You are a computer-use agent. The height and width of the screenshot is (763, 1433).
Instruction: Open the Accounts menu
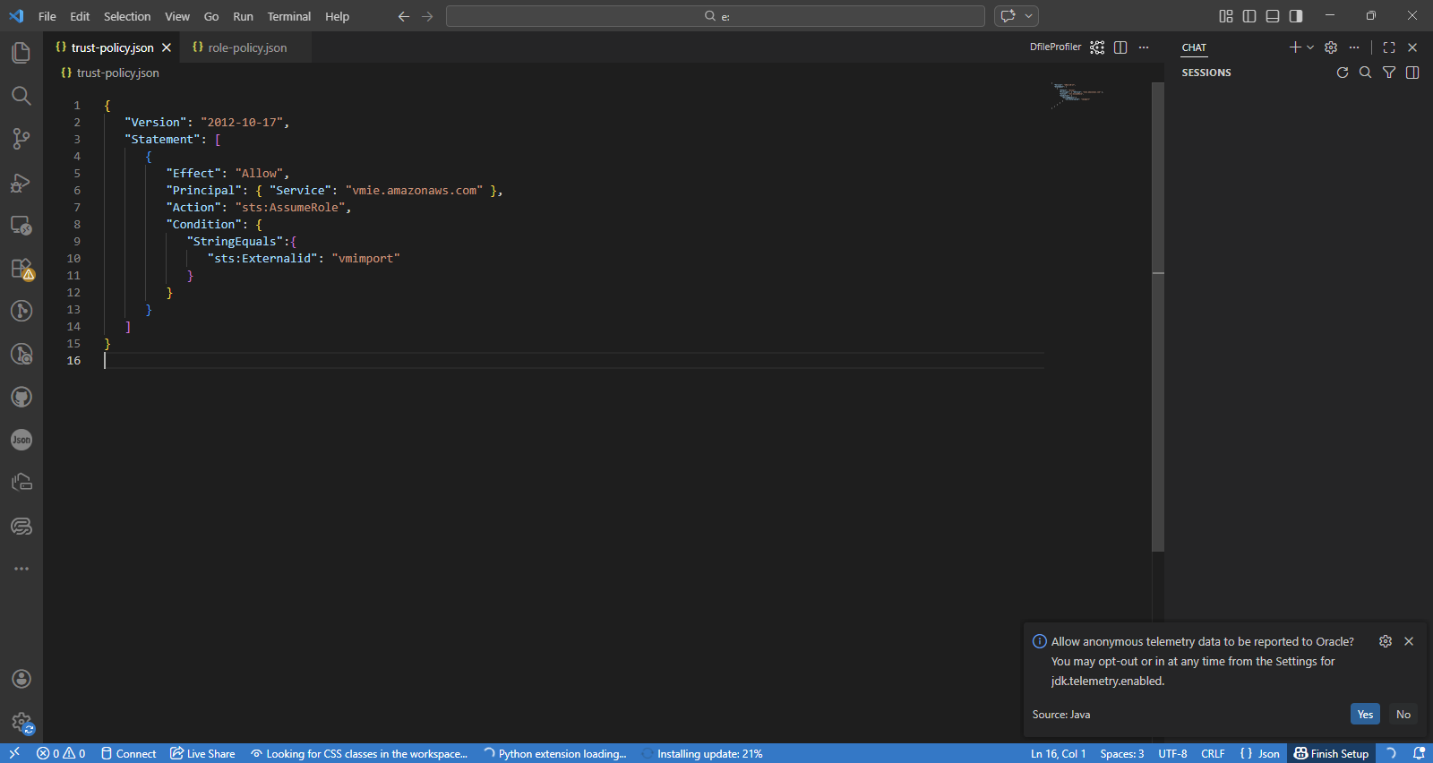coord(21,680)
